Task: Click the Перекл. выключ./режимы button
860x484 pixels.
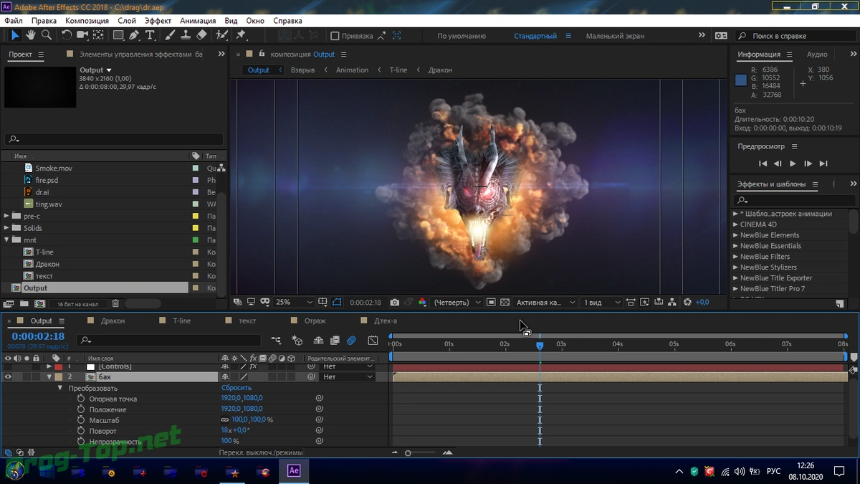Action: (x=261, y=452)
